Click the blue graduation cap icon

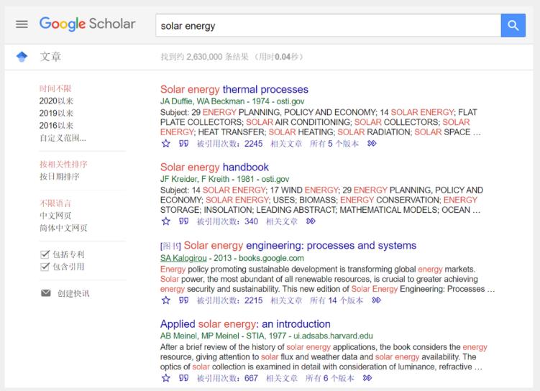tap(22, 57)
